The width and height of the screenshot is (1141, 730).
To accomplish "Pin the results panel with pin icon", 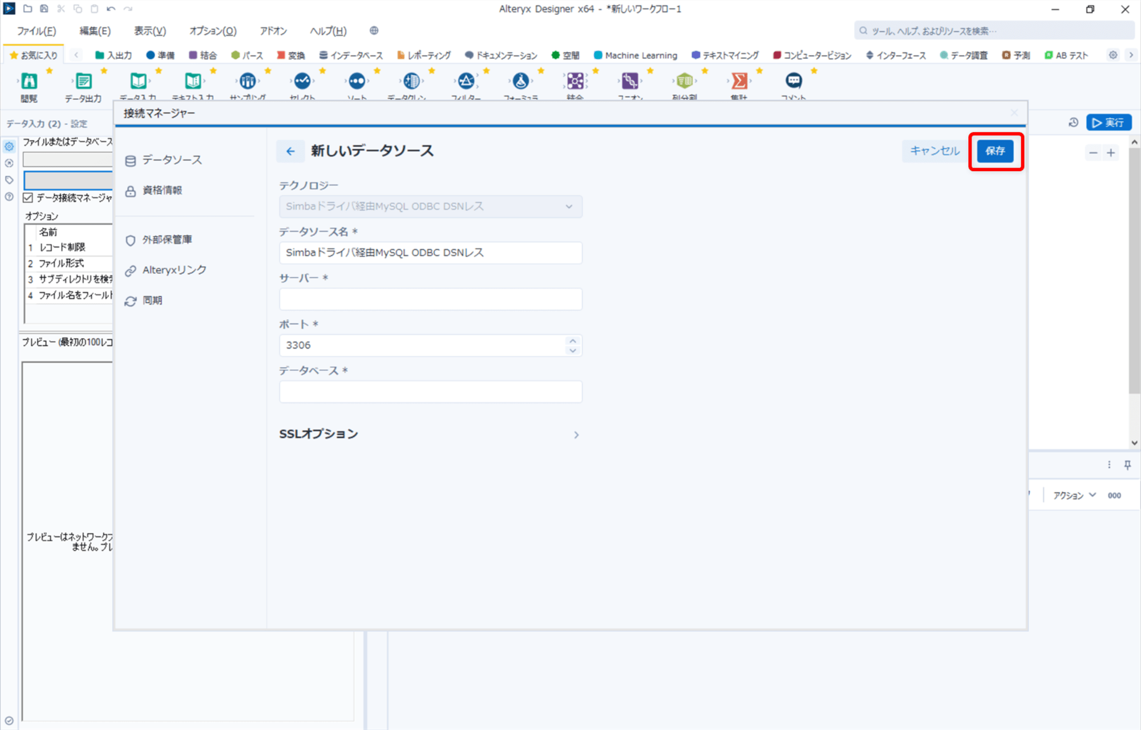I will 1128,465.
